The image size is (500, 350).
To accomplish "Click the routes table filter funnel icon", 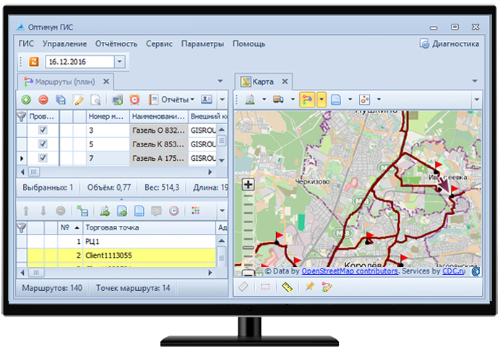I will tap(22, 117).
